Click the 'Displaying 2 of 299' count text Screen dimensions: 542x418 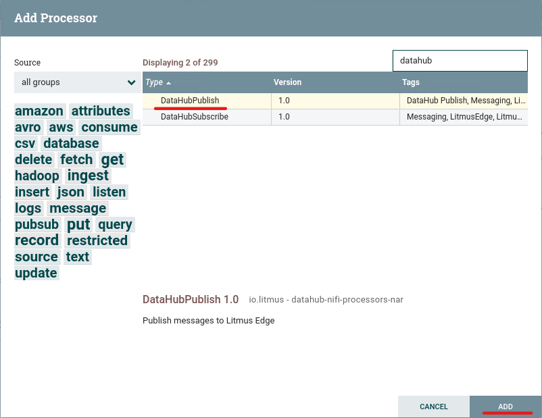tap(180, 63)
